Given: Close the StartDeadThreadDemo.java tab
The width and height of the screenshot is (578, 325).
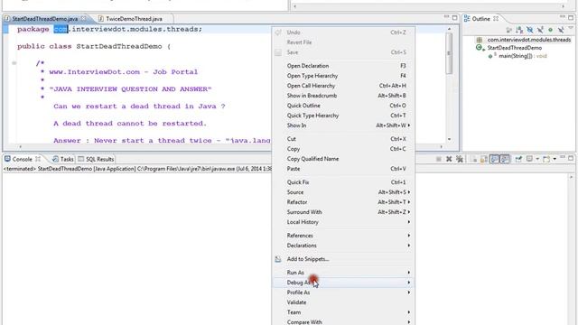Looking at the screenshot, I should pos(84,18).
